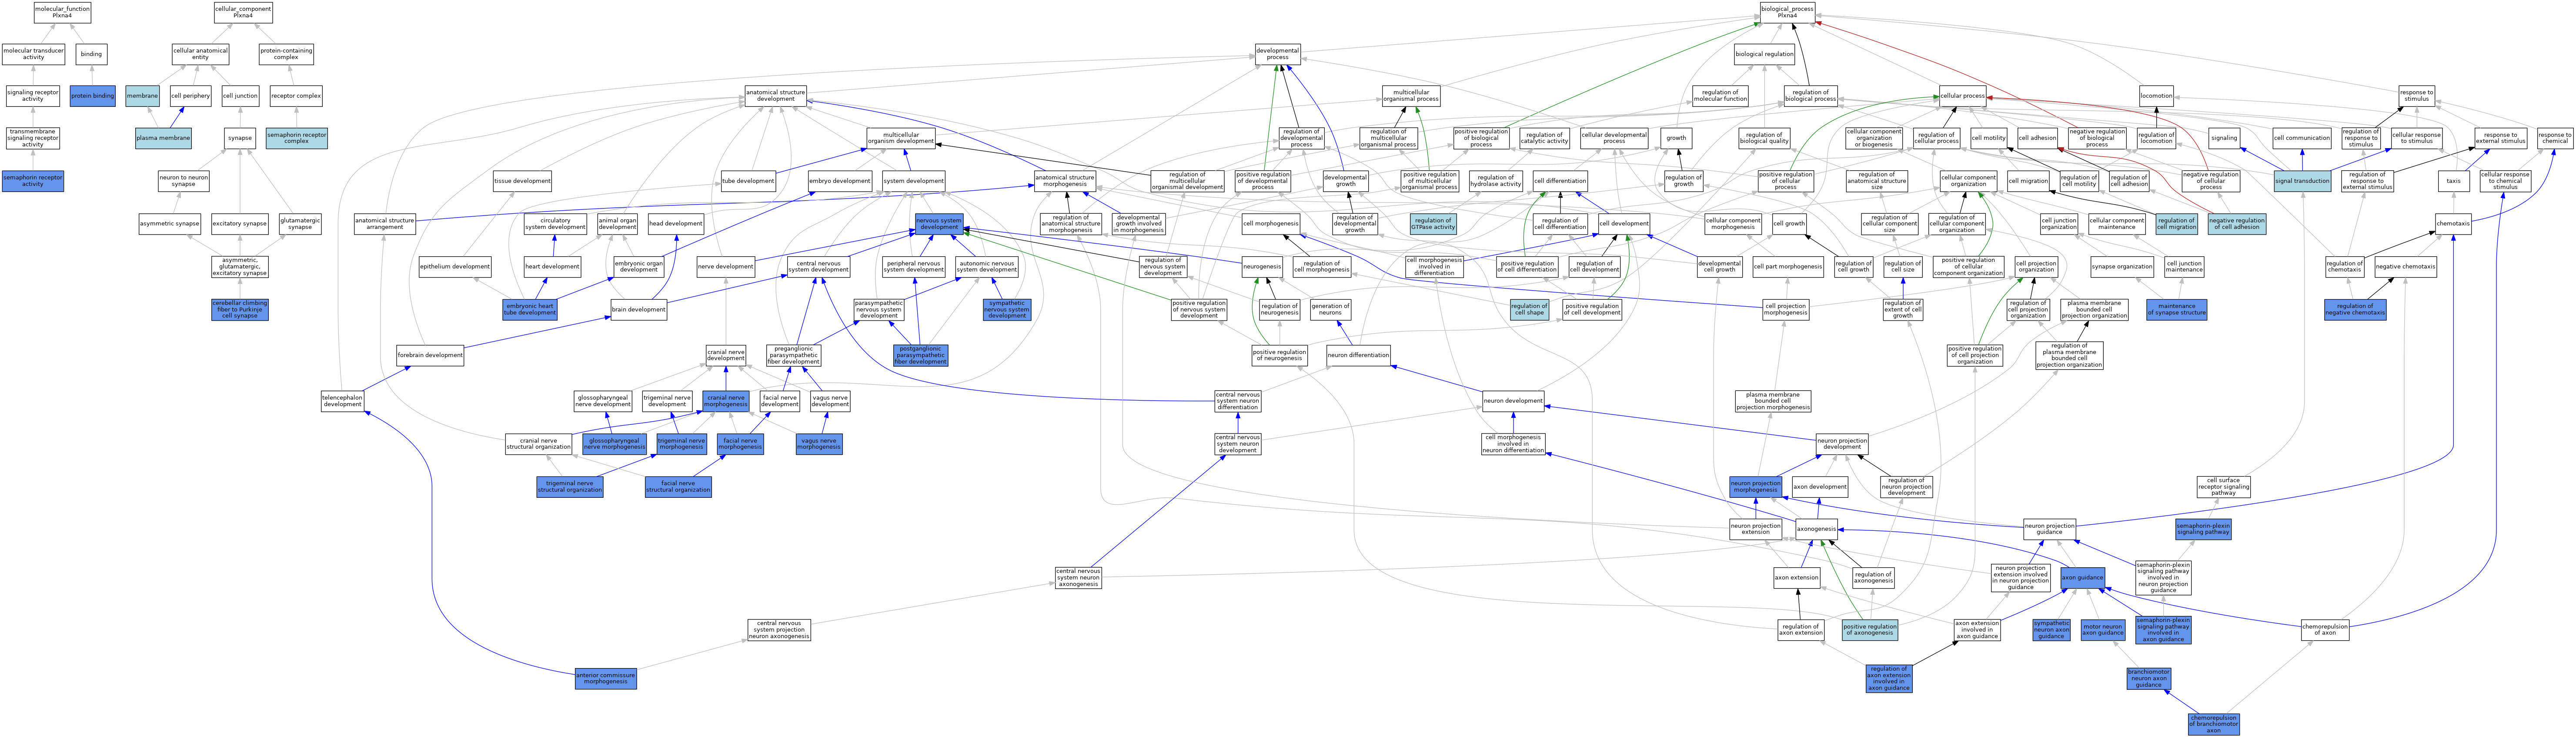2576x738 pixels.
Task: Select 'glossopharyngeal nerve morphogenesis' blue node
Action: coord(615,444)
